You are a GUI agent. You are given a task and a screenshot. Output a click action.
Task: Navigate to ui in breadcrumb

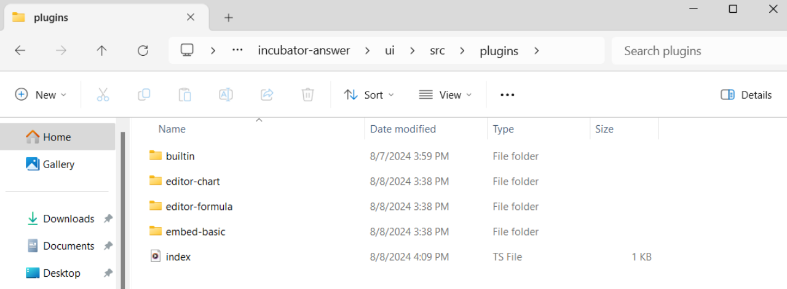point(390,51)
